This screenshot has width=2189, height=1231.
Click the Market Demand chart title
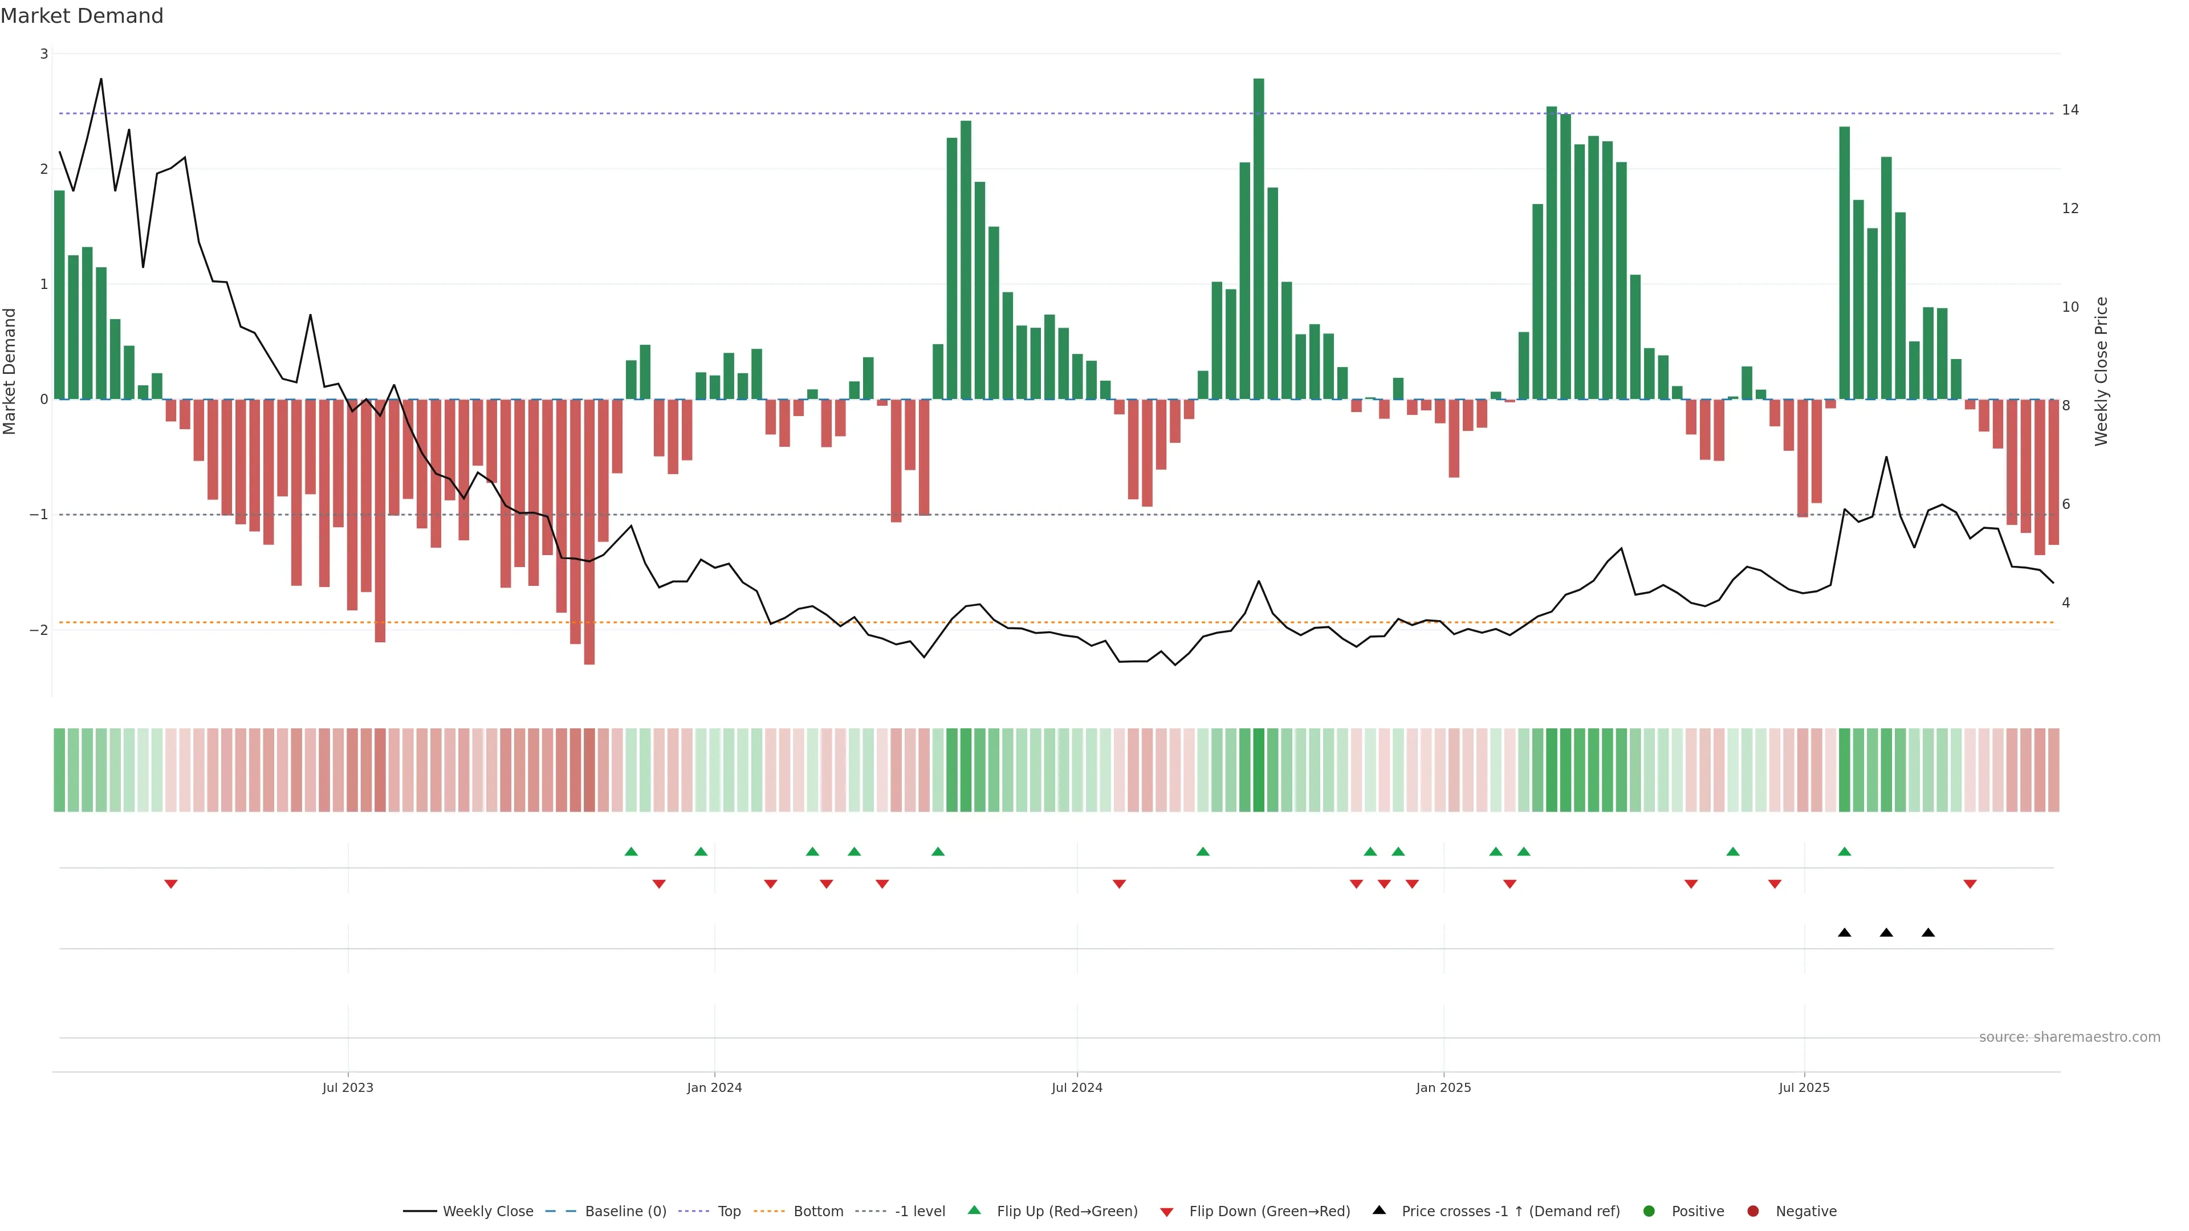point(82,16)
